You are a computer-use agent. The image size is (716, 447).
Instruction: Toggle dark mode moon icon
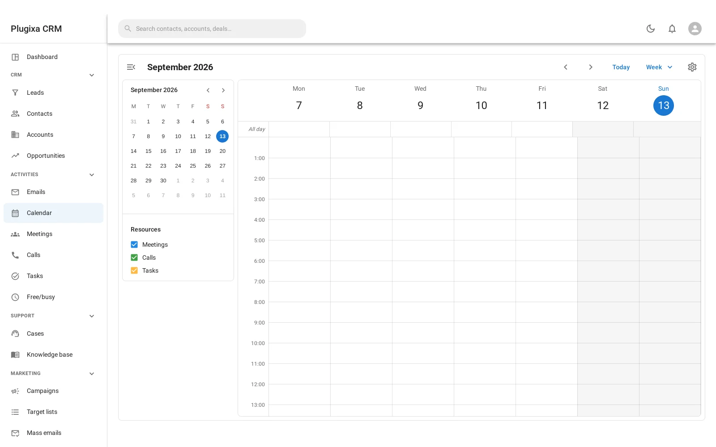[x=651, y=29]
